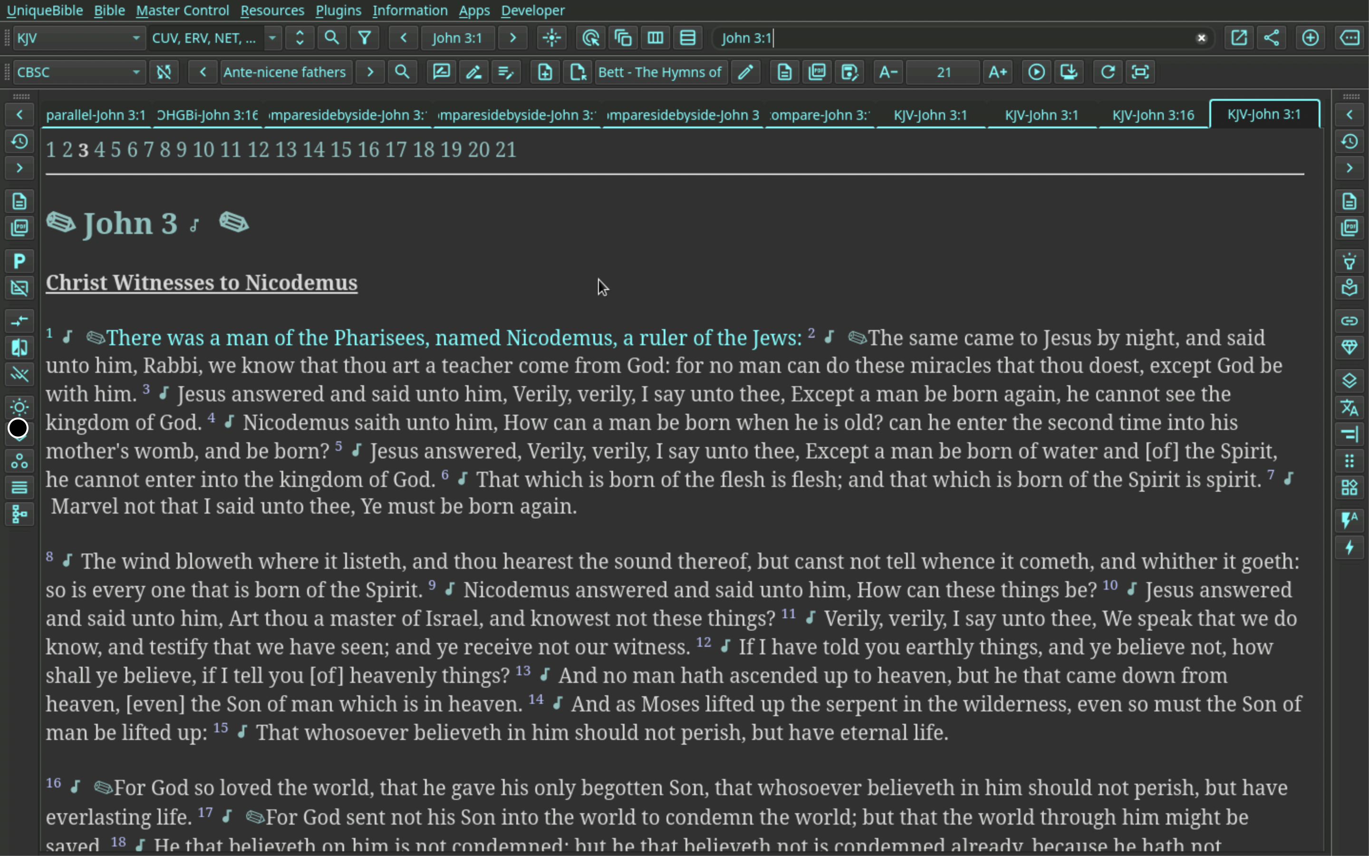Switch to the parallel-John 3:1 tab
The width and height of the screenshot is (1369, 856).
pos(96,115)
